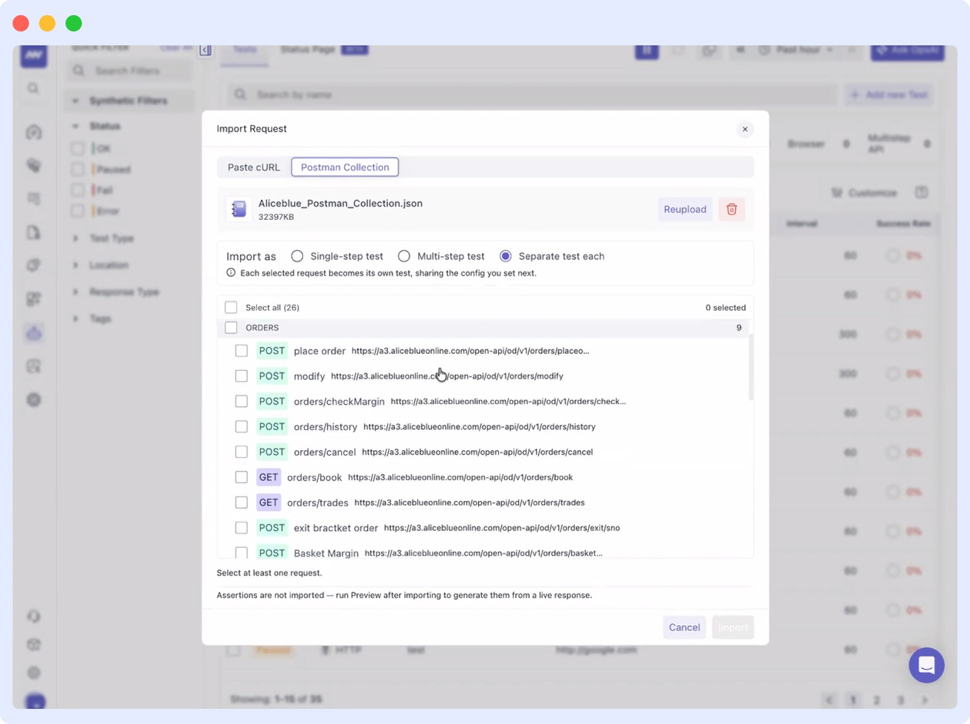Viewport: 970px width, 724px height.
Task: Click the orders/checkMargin request name
Action: click(x=339, y=401)
